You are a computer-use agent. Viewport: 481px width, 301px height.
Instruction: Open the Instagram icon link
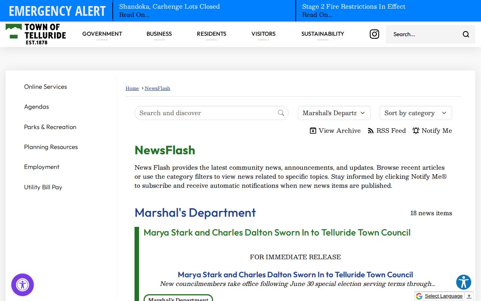point(374,34)
